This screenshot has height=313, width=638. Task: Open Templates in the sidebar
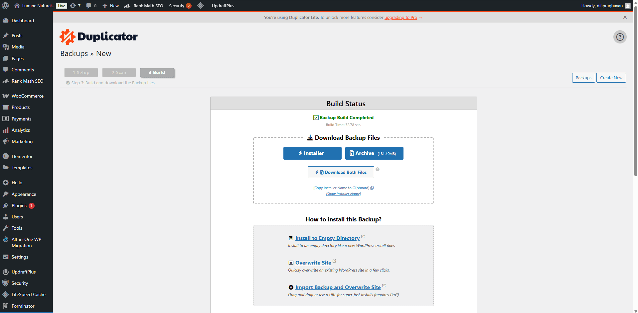[26, 168]
